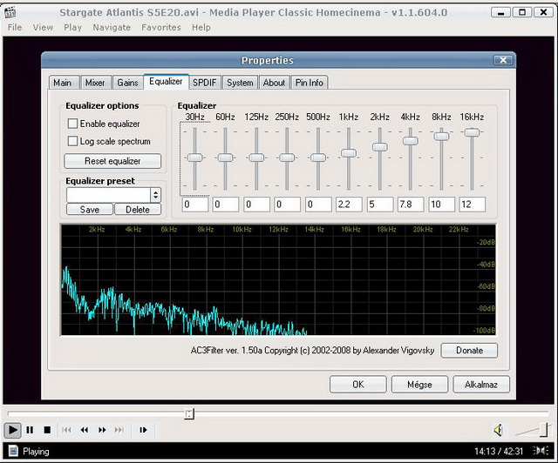Switch to the Gains tab
The height and width of the screenshot is (463, 558).
coord(128,83)
